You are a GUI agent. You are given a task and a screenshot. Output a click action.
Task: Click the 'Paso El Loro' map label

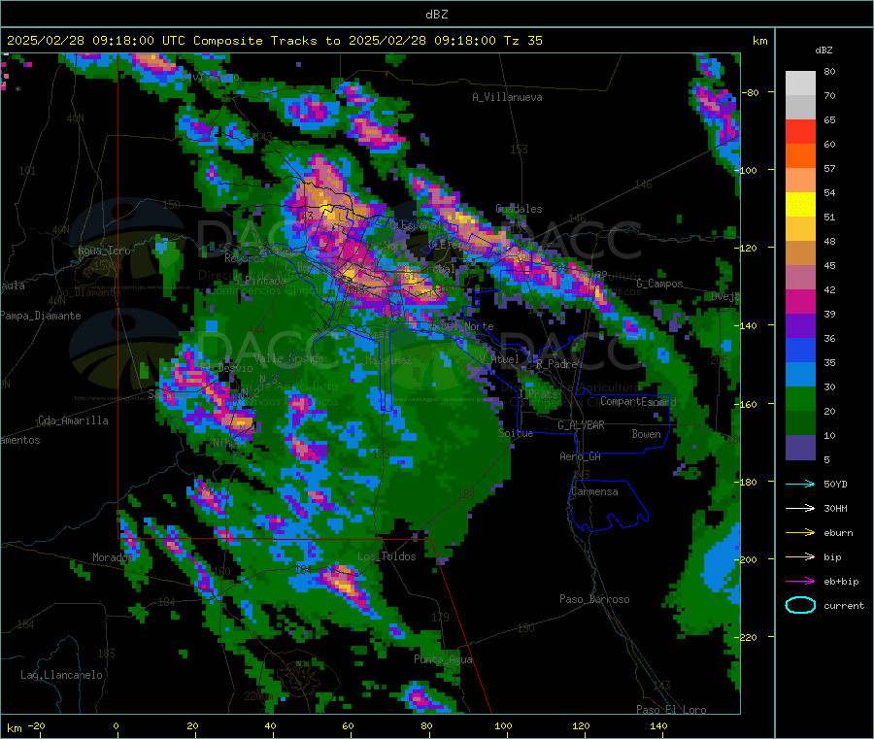tap(672, 710)
